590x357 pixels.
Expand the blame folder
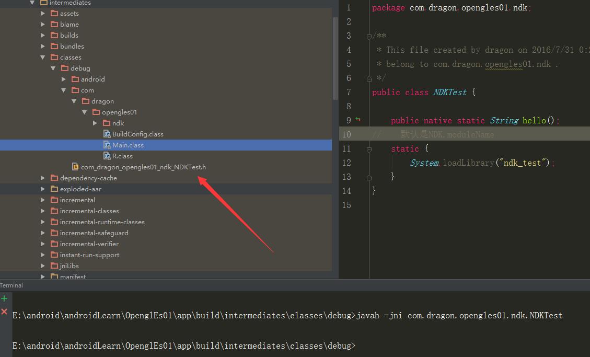[x=42, y=25]
